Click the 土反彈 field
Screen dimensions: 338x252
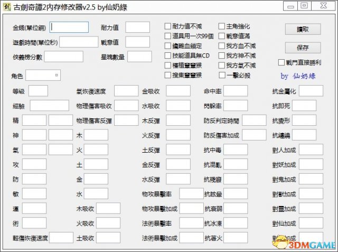pyautogui.click(x=178, y=150)
